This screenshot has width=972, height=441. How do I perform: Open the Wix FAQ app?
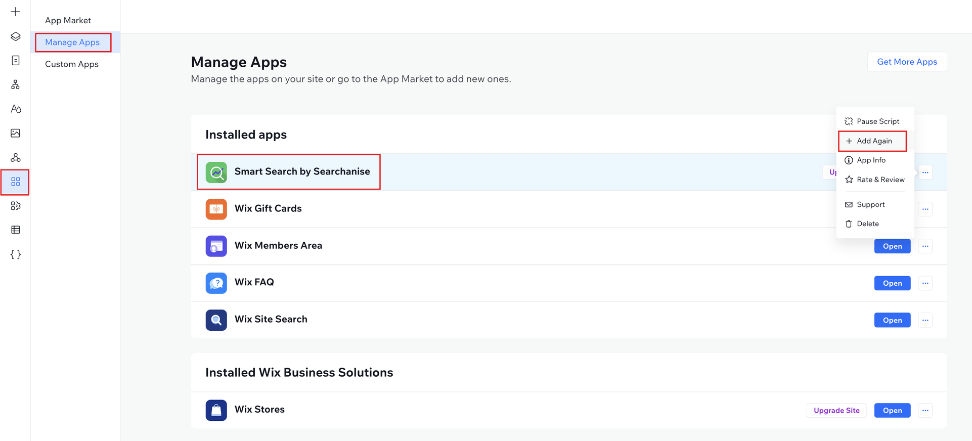(x=892, y=283)
